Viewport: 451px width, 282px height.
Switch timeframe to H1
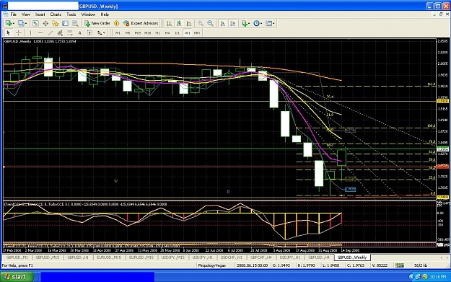coord(157,33)
